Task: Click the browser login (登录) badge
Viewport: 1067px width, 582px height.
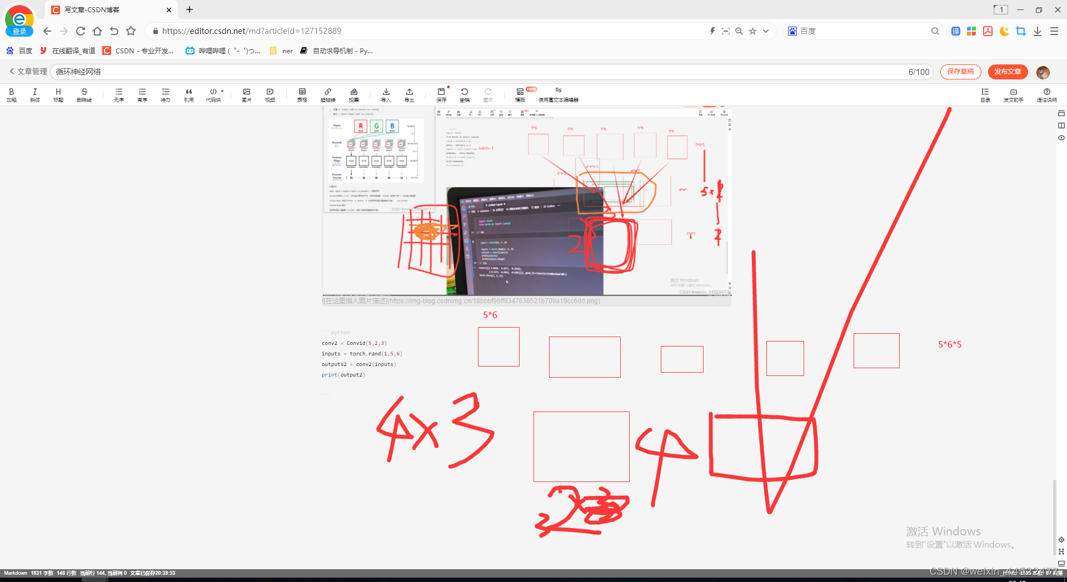Action: 19,31
